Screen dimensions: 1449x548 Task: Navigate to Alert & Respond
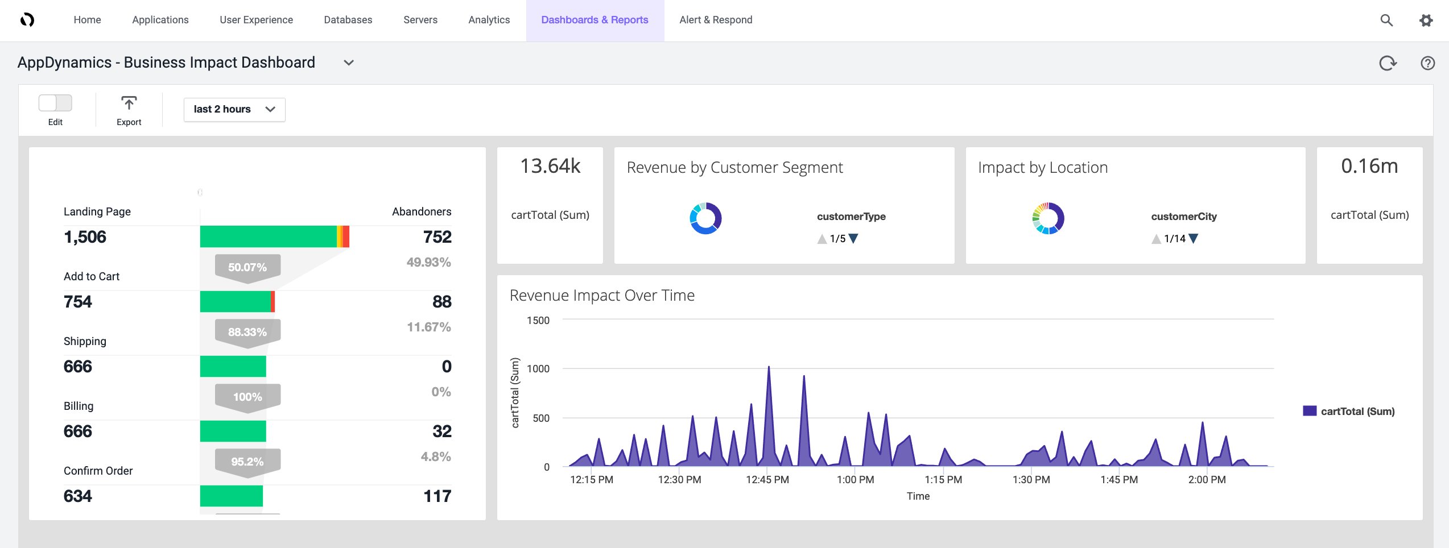tap(715, 20)
